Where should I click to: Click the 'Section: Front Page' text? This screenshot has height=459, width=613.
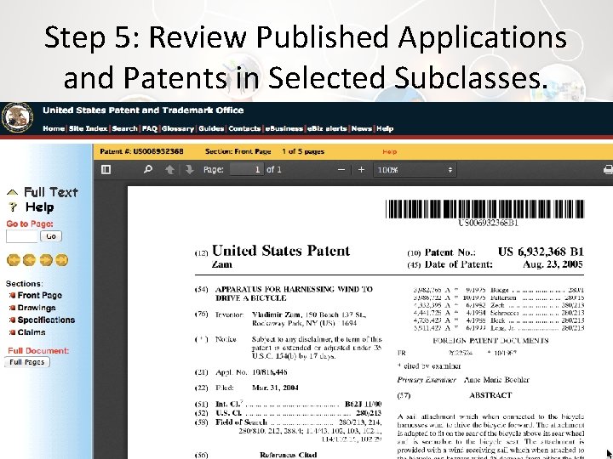coord(238,151)
